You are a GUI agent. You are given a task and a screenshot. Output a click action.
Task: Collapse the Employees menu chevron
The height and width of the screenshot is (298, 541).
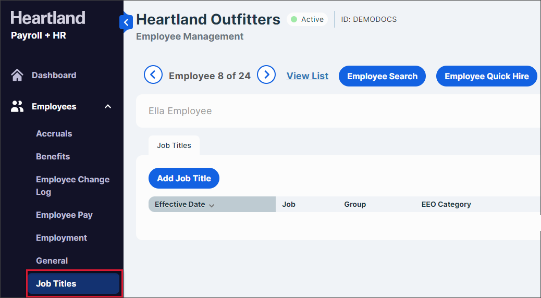click(108, 107)
